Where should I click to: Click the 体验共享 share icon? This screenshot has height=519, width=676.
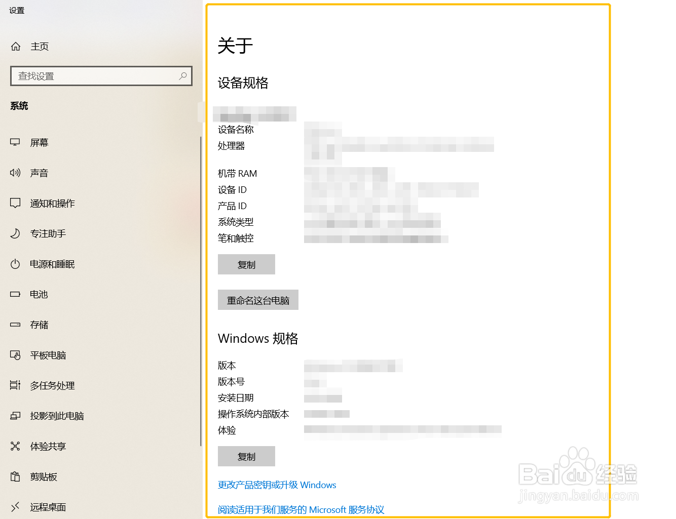pos(15,447)
